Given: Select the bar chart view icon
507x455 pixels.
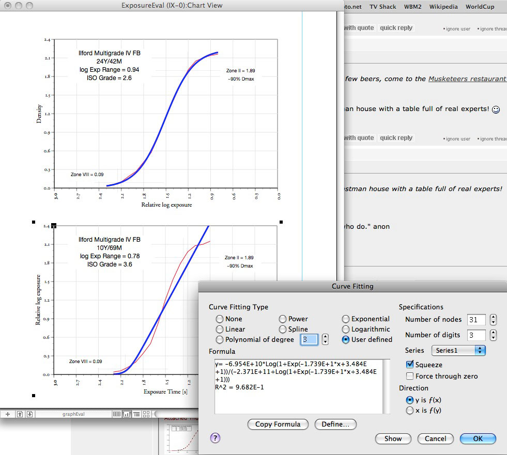Looking at the screenshot, I should point(127,414).
